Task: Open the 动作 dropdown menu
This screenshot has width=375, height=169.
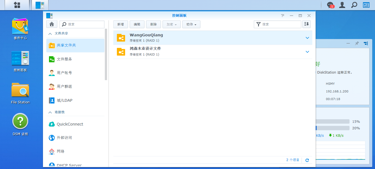Action: (191, 24)
